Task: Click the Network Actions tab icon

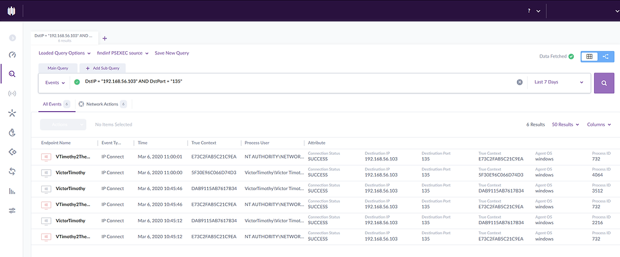Action: (x=82, y=104)
